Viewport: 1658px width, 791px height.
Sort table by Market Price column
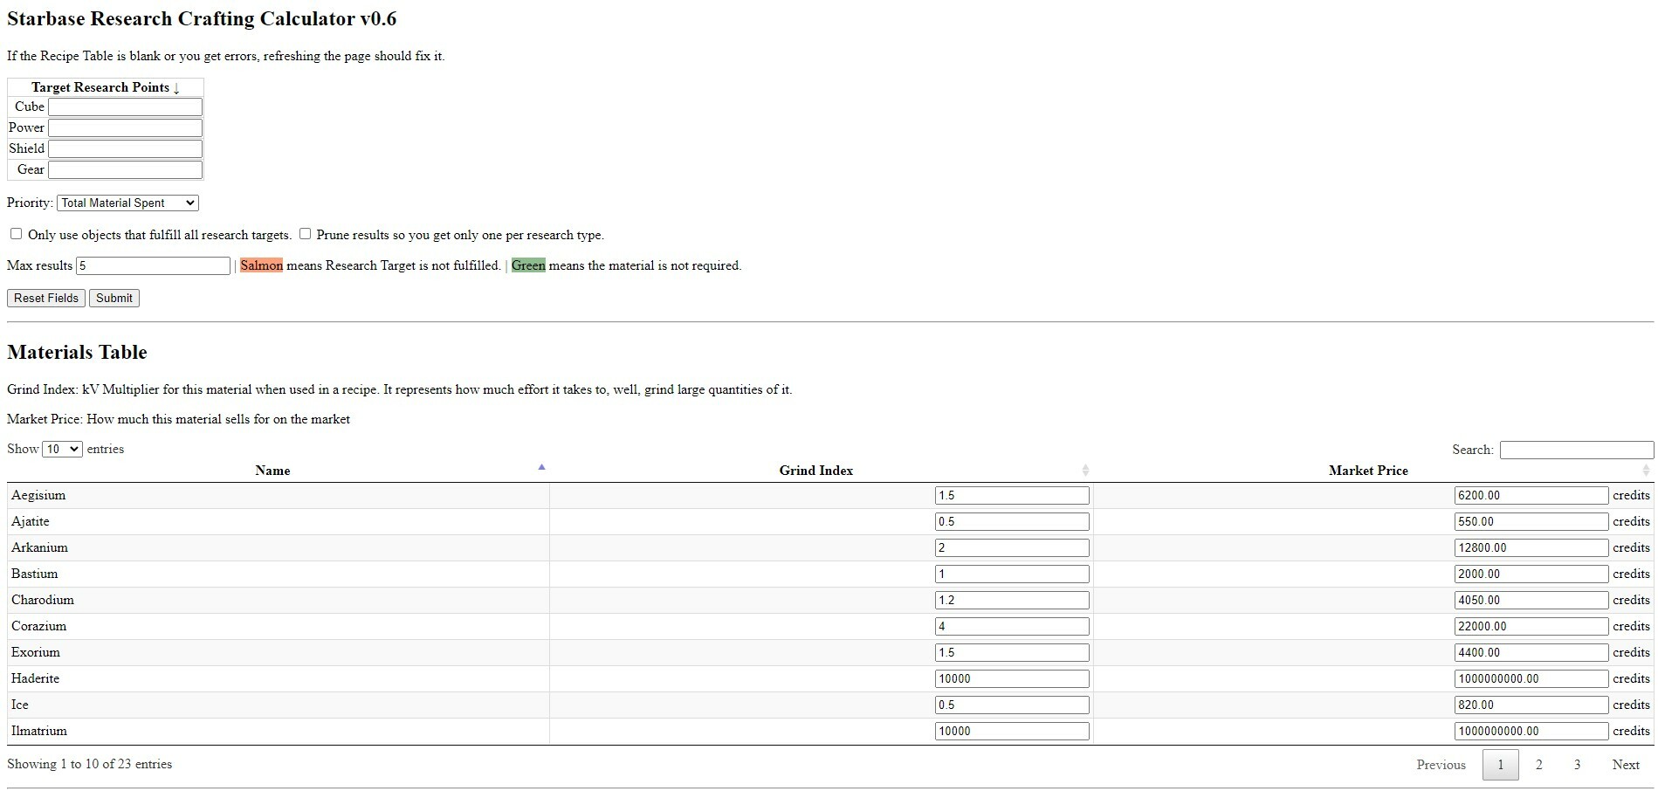coord(1373,471)
